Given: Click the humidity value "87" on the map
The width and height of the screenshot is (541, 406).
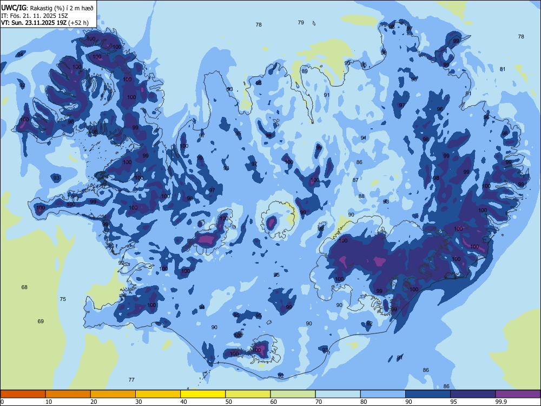Looking at the screenshot, I should coord(356,180).
